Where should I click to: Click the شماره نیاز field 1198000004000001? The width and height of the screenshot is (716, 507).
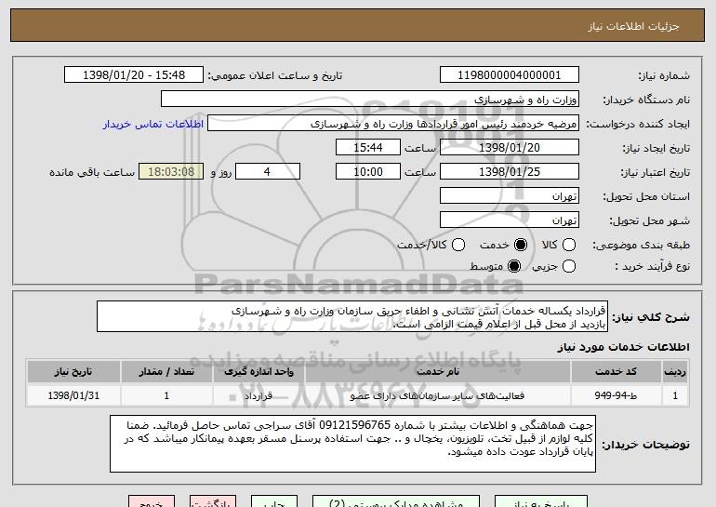[x=510, y=75]
